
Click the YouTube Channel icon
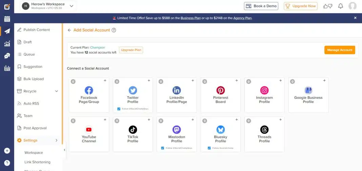[89, 130]
